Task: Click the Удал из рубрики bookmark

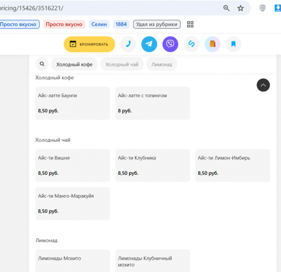Action: [x=157, y=24]
